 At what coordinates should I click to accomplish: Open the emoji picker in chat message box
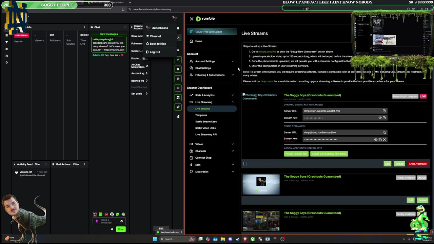tap(121, 221)
